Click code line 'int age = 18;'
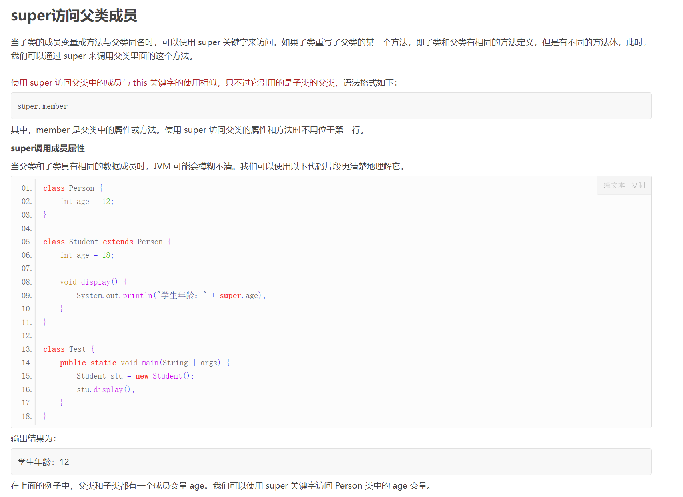Image resolution: width=683 pixels, height=497 pixels. click(87, 255)
